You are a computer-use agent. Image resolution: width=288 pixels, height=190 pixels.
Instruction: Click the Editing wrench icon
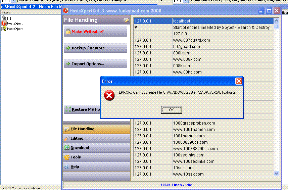pyautogui.click(x=67, y=138)
